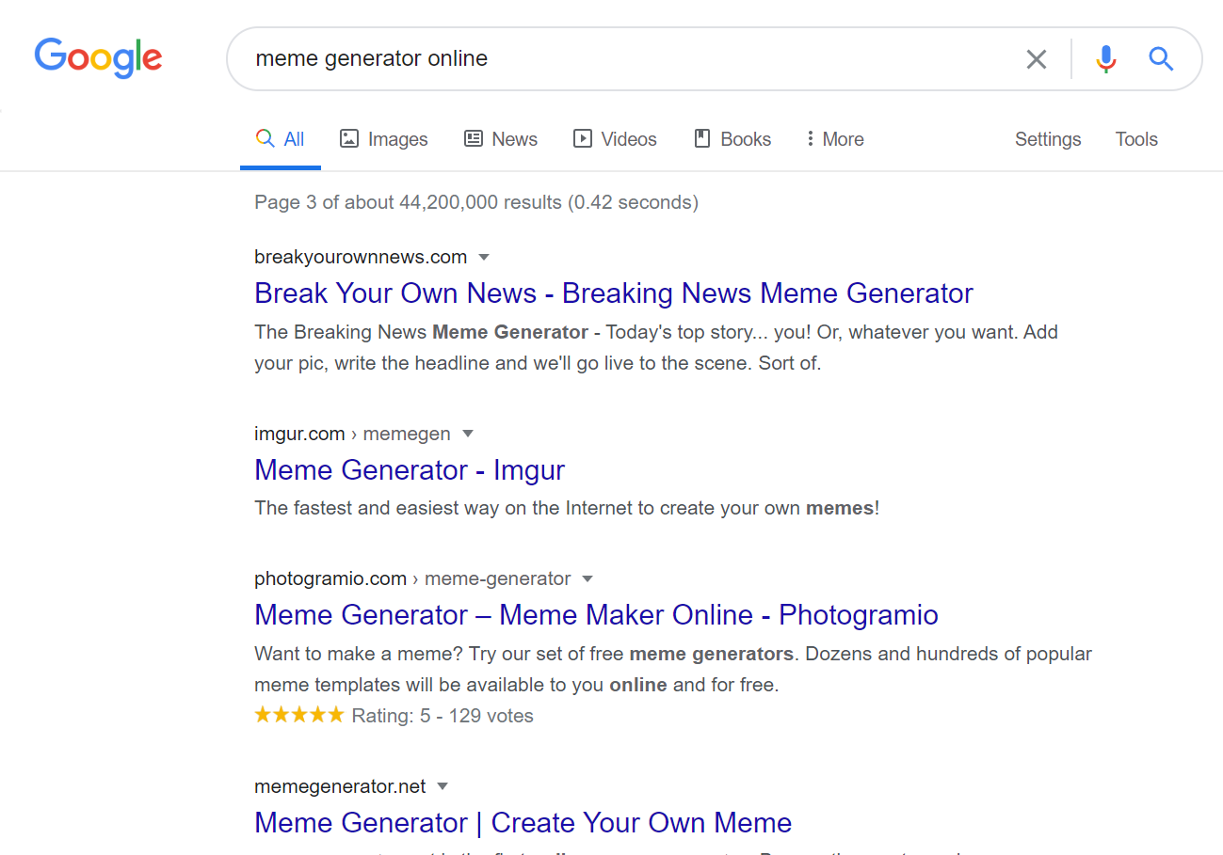Image resolution: width=1223 pixels, height=855 pixels.
Task: Open the search Tools options
Action: point(1136,139)
